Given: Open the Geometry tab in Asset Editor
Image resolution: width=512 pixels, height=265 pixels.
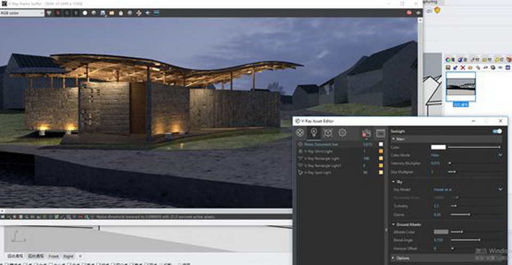Looking at the screenshot, I should tap(329, 133).
